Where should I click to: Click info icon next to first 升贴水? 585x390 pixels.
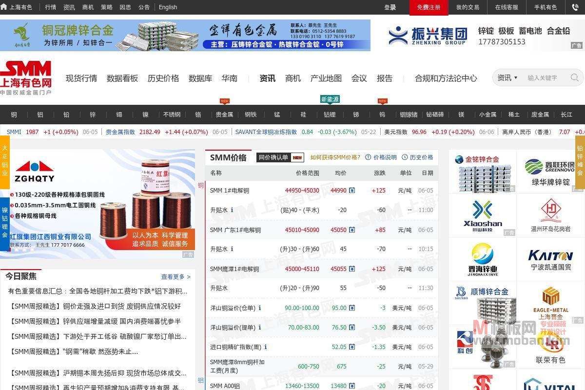click(232, 210)
